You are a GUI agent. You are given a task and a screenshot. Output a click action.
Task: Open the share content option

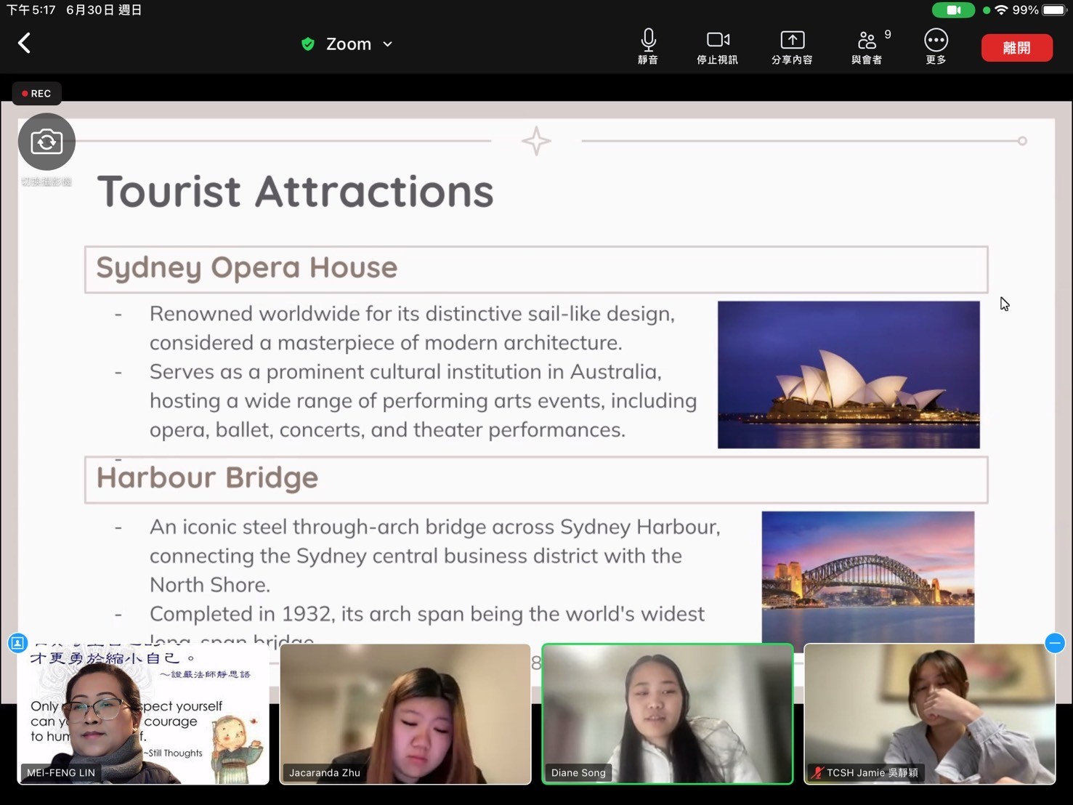pyautogui.click(x=791, y=46)
